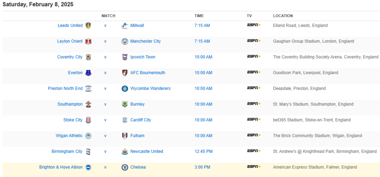Select the Brighton & Hove Albion link
The height and width of the screenshot is (177, 380).
[61, 167]
